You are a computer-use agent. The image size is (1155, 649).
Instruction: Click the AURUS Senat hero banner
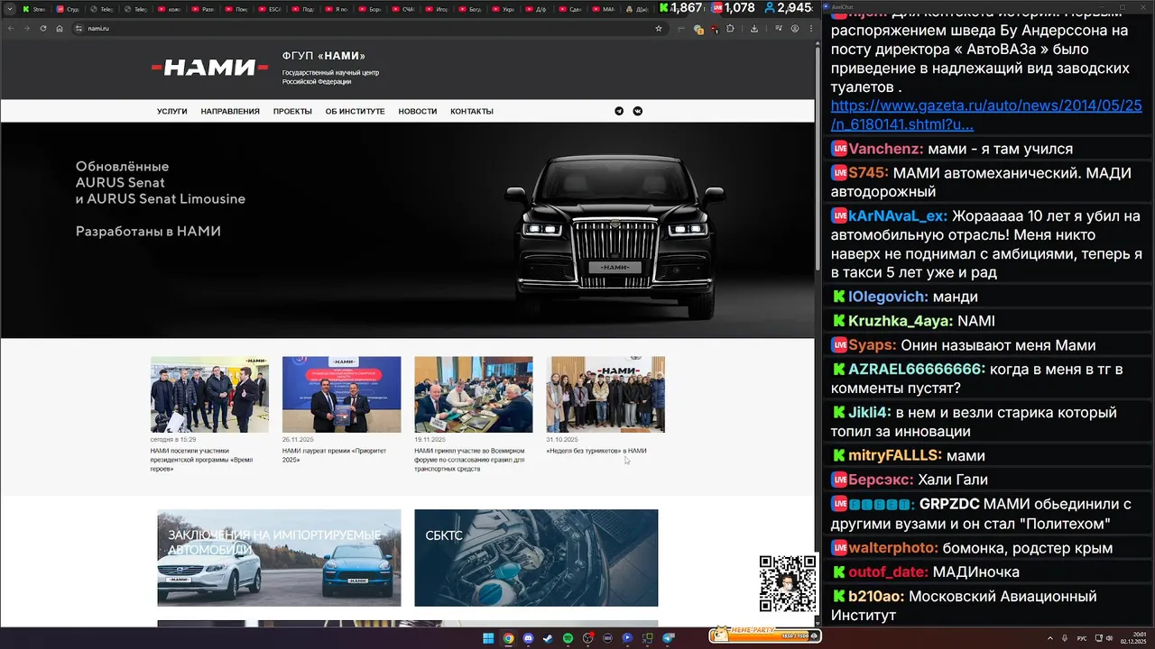tap(407, 230)
